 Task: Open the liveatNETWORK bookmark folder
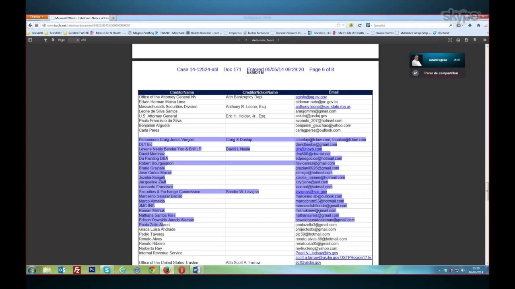point(76,33)
